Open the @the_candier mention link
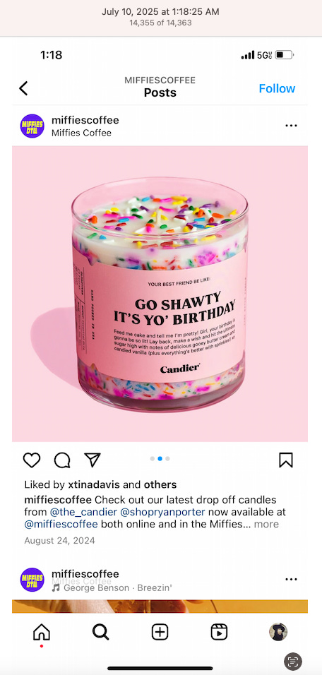Image resolution: width=322 pixels, height=675 pixels. [x=83, y=513]
